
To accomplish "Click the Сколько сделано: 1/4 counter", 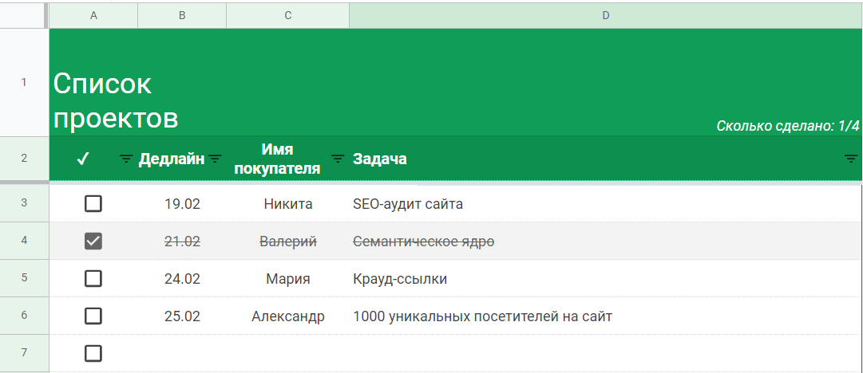I will (x=787, y=126).
